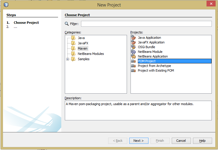Select the NetBeans Modules category
Screen dimensions: 218x150
click(x=91, y=54)
